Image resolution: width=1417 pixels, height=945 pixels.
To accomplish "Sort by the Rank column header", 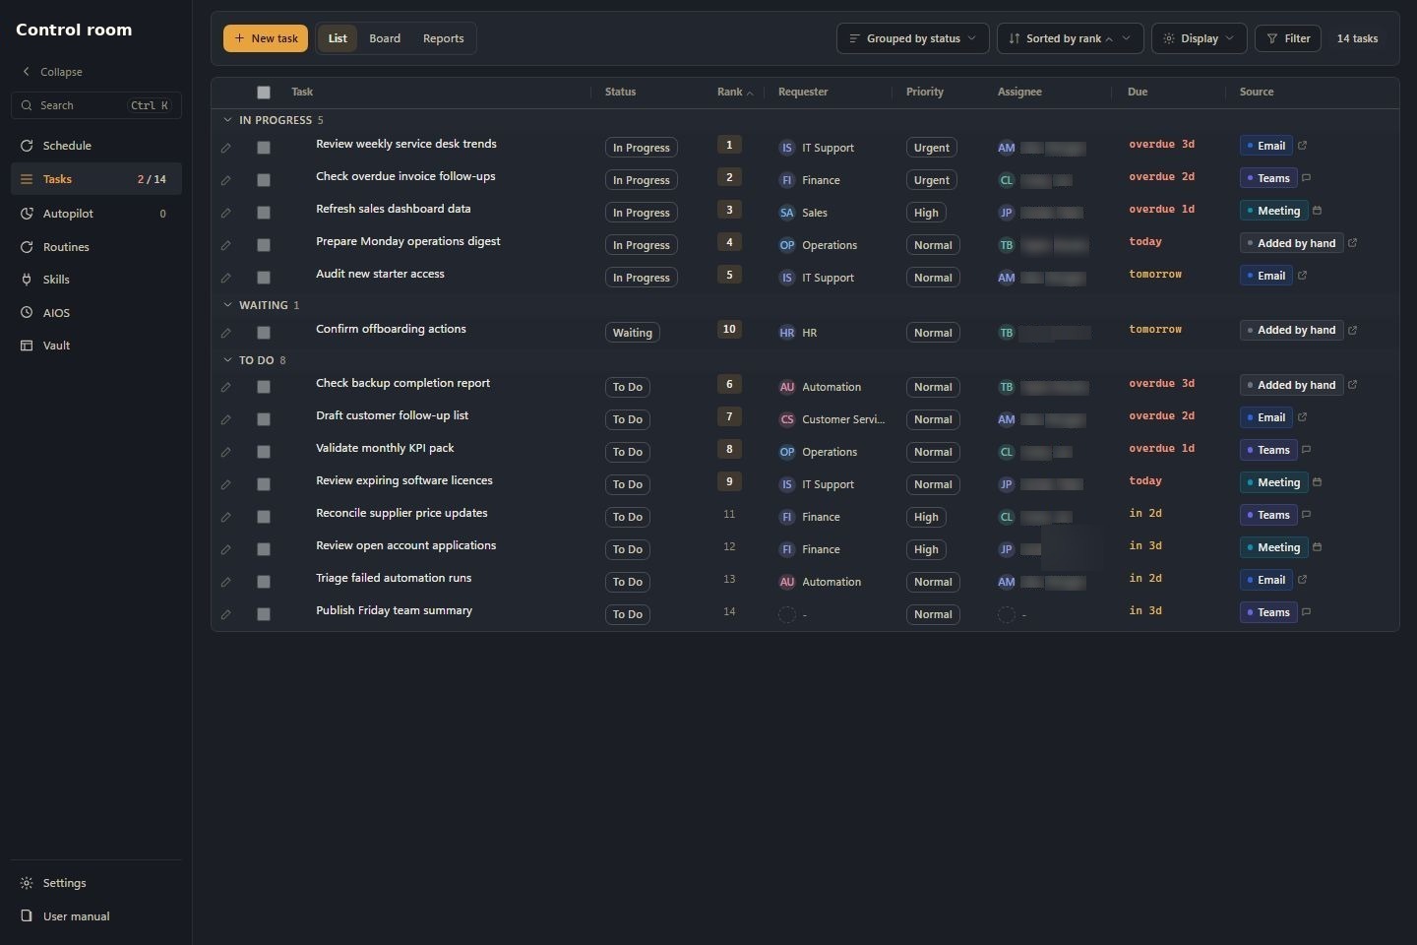I will pyautogui.click(x=734, y=92).
